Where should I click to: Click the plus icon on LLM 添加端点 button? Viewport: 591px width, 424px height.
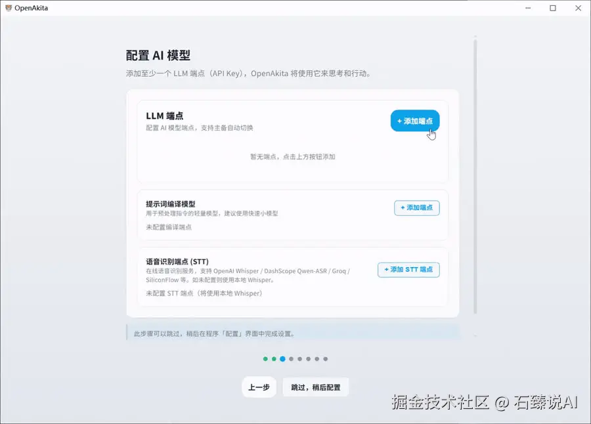click(x=399, y=121)
